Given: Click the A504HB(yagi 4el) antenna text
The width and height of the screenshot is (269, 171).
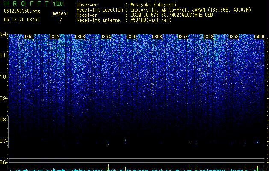Looking at the screenshot, I should (151, 20).
